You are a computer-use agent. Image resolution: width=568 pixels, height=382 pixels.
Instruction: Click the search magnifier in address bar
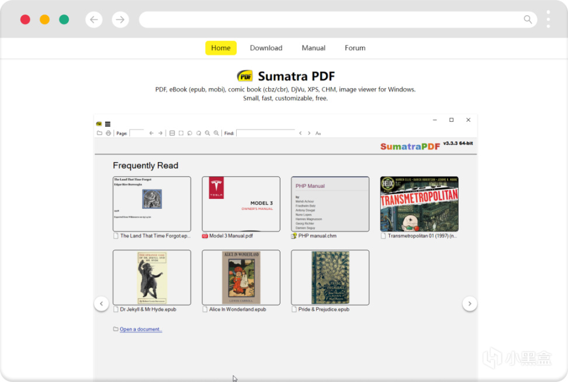[x=528, y=19]
